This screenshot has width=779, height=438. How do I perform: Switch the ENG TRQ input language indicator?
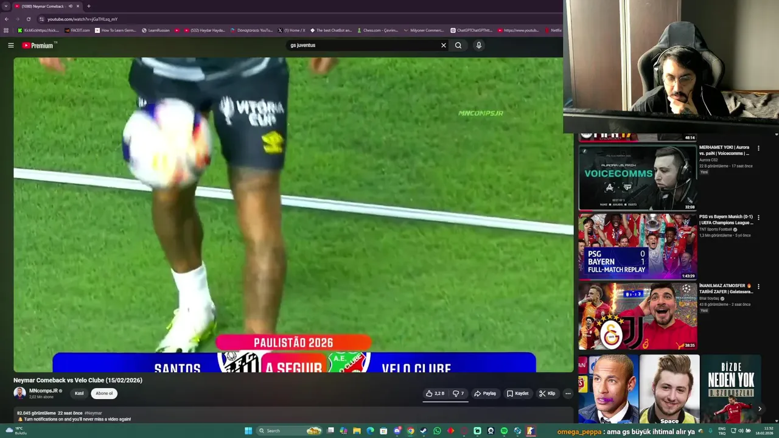pos(722,431)
